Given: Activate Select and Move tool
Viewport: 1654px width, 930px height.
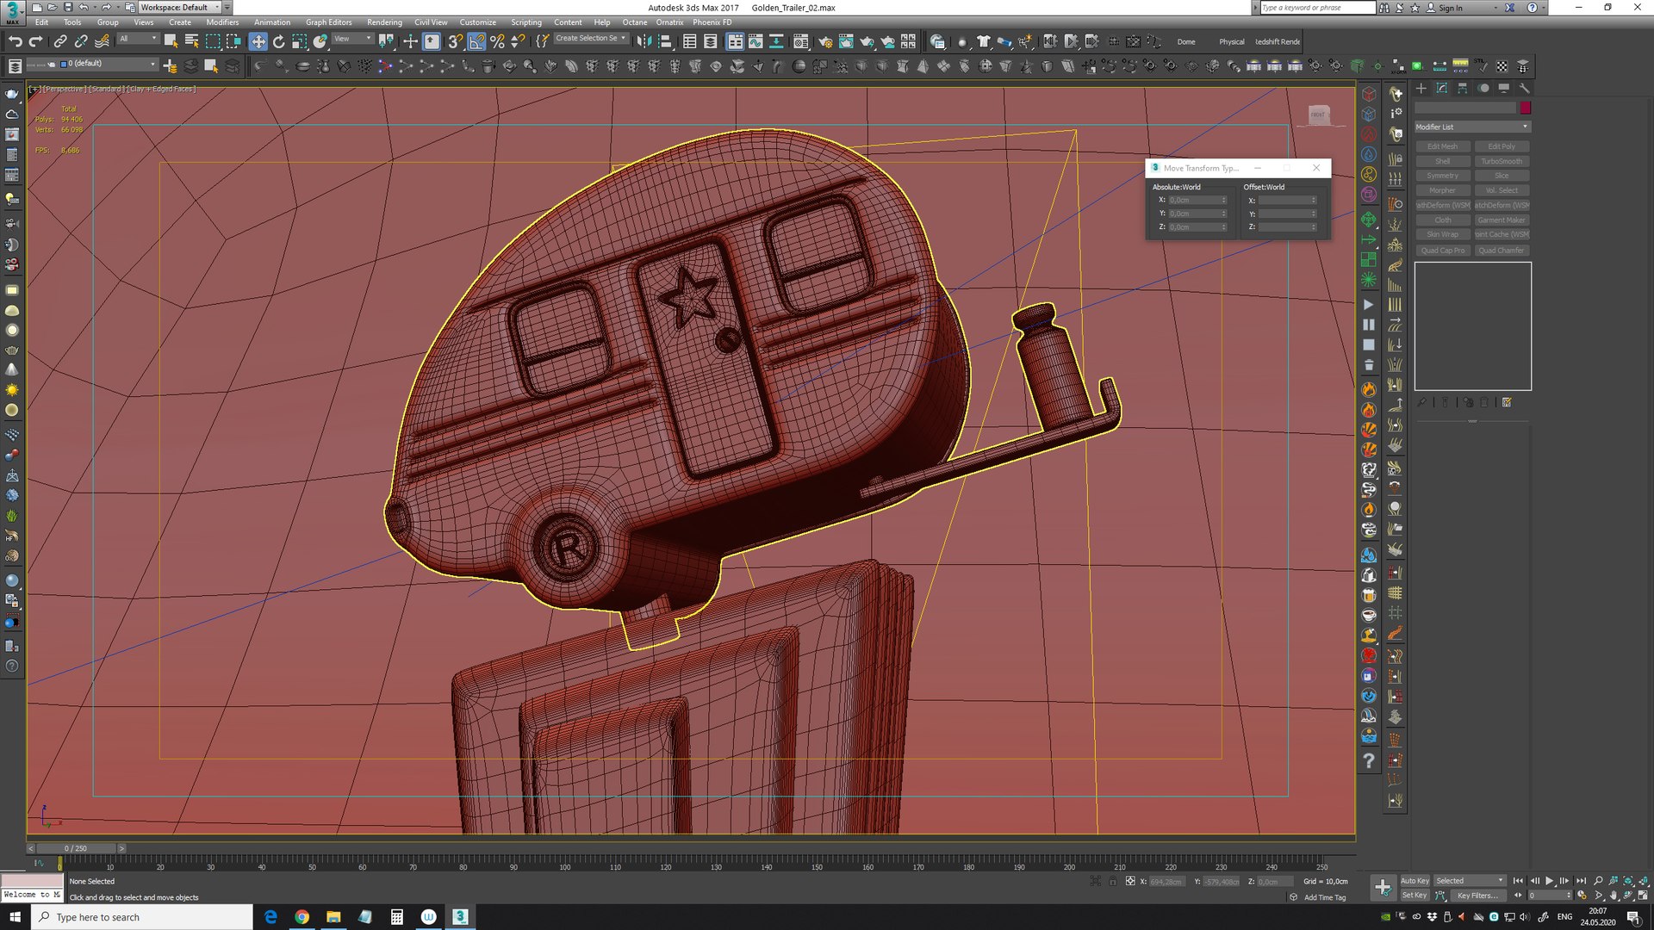Looking at the screenshot, I should click(258, 40).
